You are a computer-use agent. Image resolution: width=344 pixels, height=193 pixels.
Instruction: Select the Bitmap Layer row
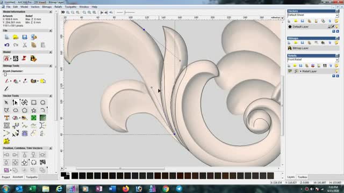313,48
